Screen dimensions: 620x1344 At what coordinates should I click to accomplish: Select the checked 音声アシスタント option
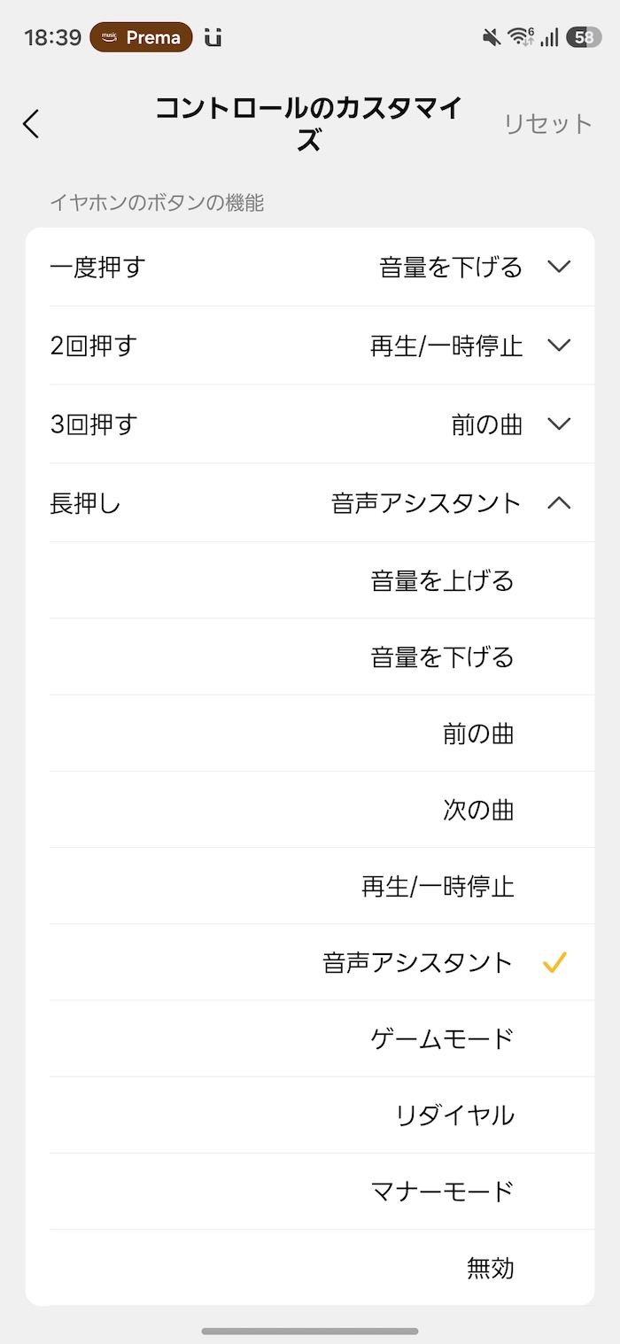click(418, 962)
